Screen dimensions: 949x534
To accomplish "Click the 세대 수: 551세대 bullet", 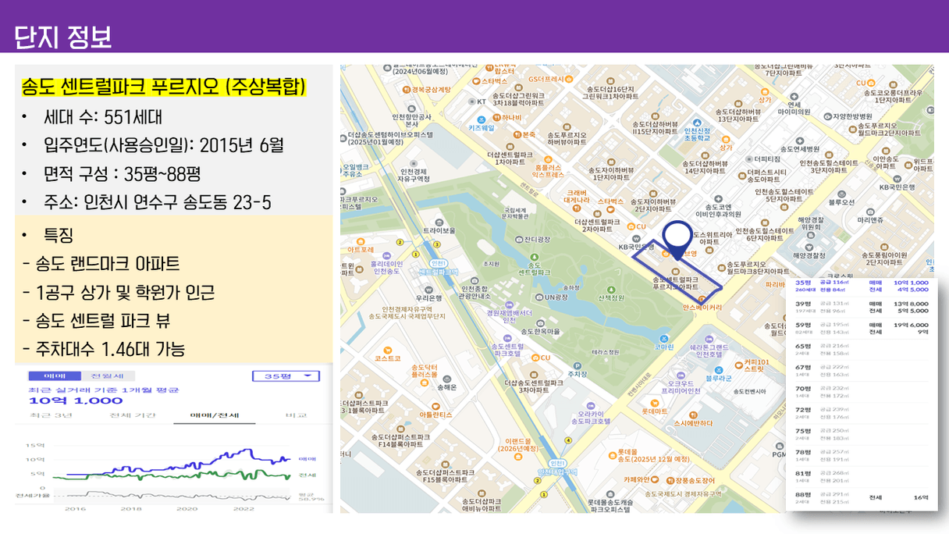I will point(103,118).
